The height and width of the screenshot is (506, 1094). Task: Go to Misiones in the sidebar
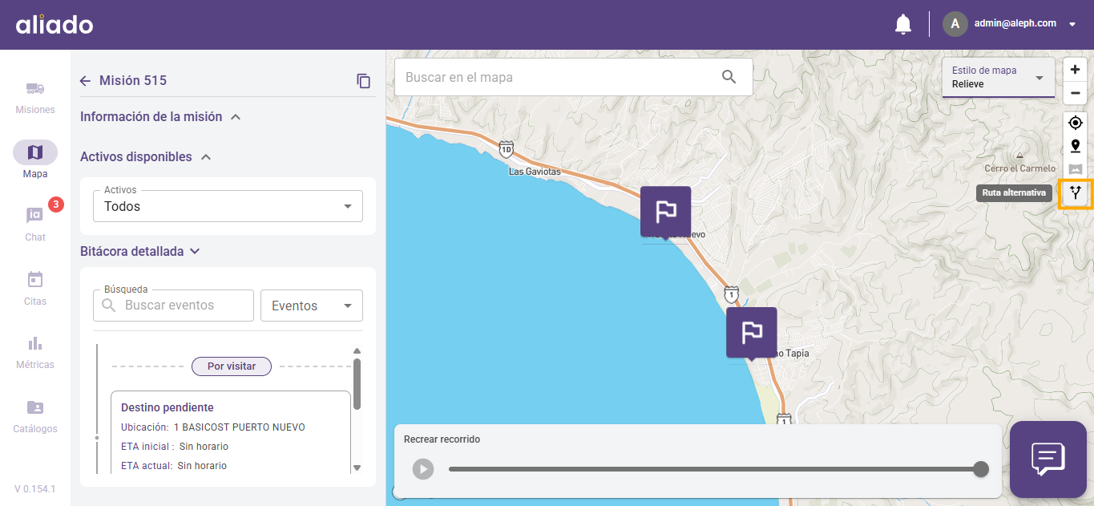[35, 97]
